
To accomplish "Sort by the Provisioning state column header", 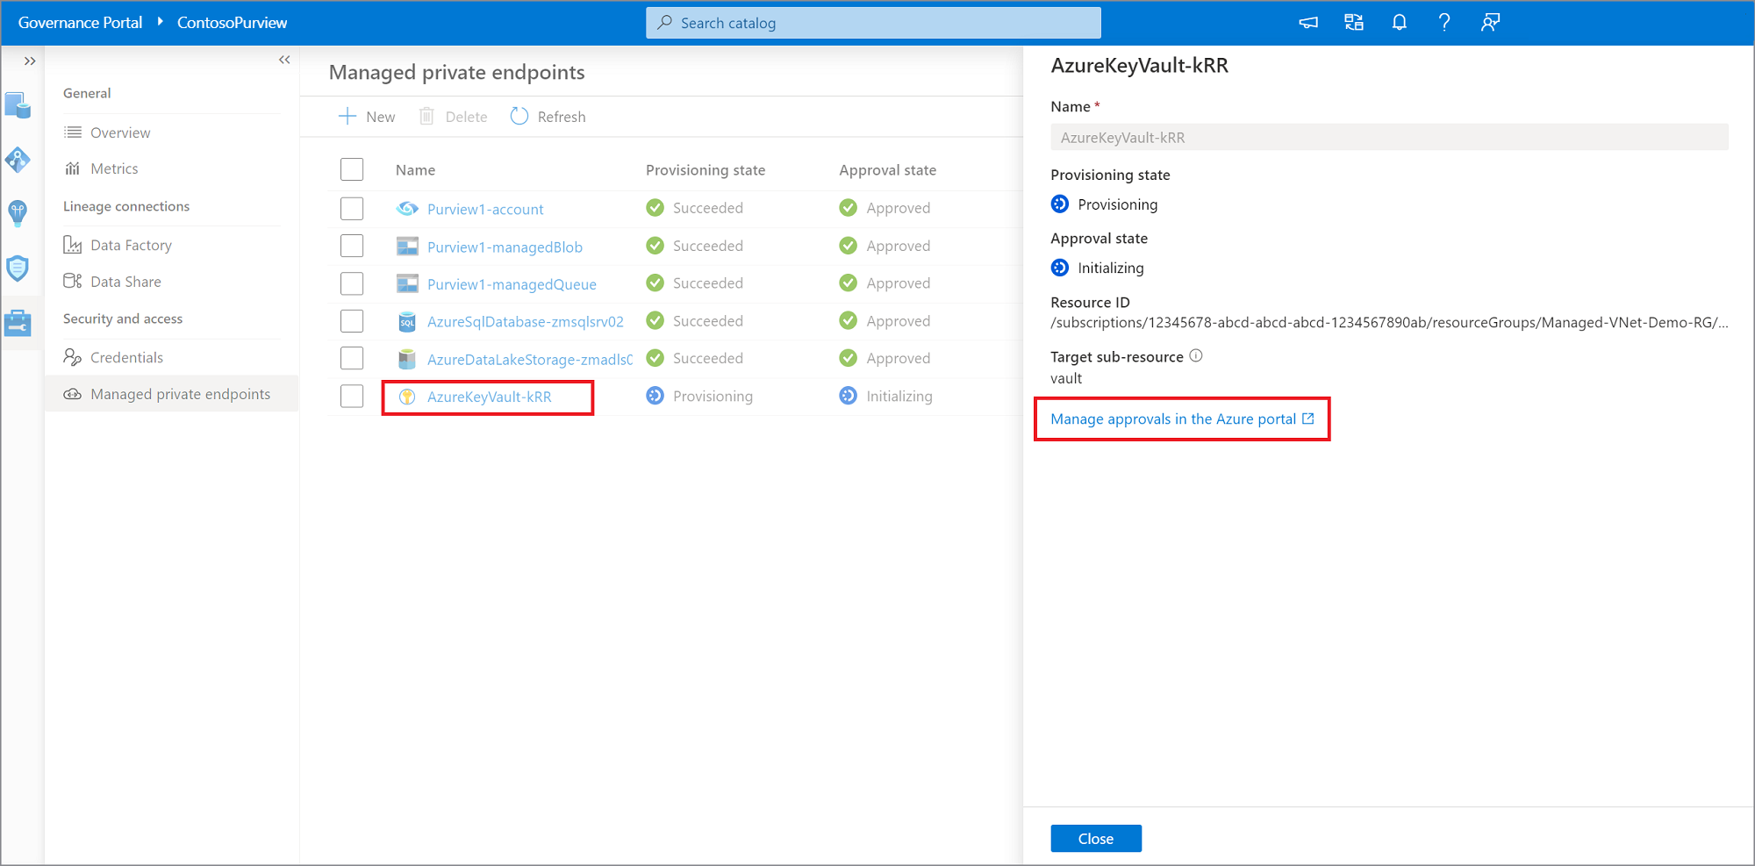I will (706, 170).
